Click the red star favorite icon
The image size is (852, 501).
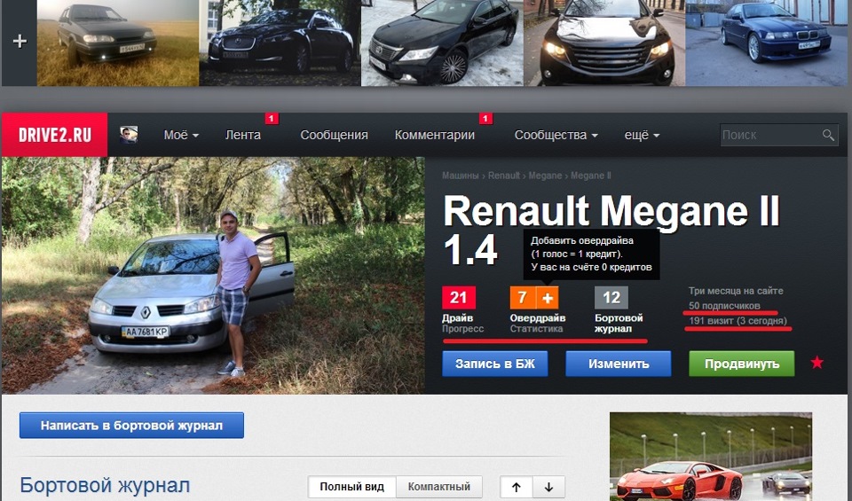click(x=816, y=363)
